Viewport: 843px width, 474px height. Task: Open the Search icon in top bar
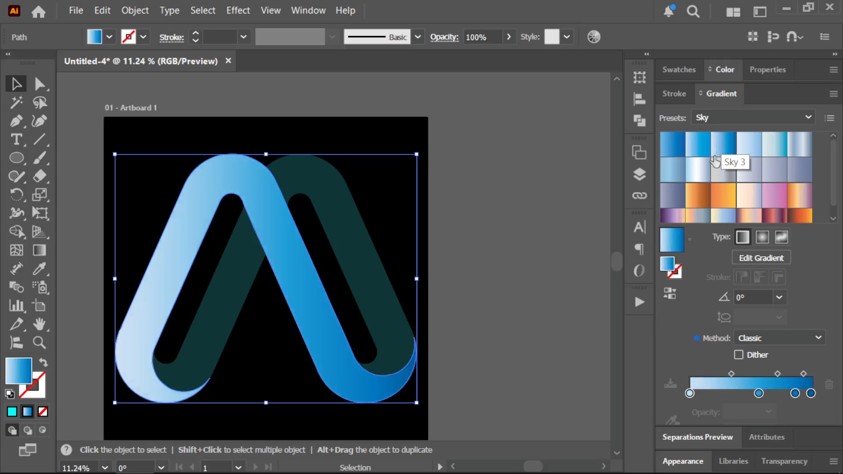coord(693,11)
